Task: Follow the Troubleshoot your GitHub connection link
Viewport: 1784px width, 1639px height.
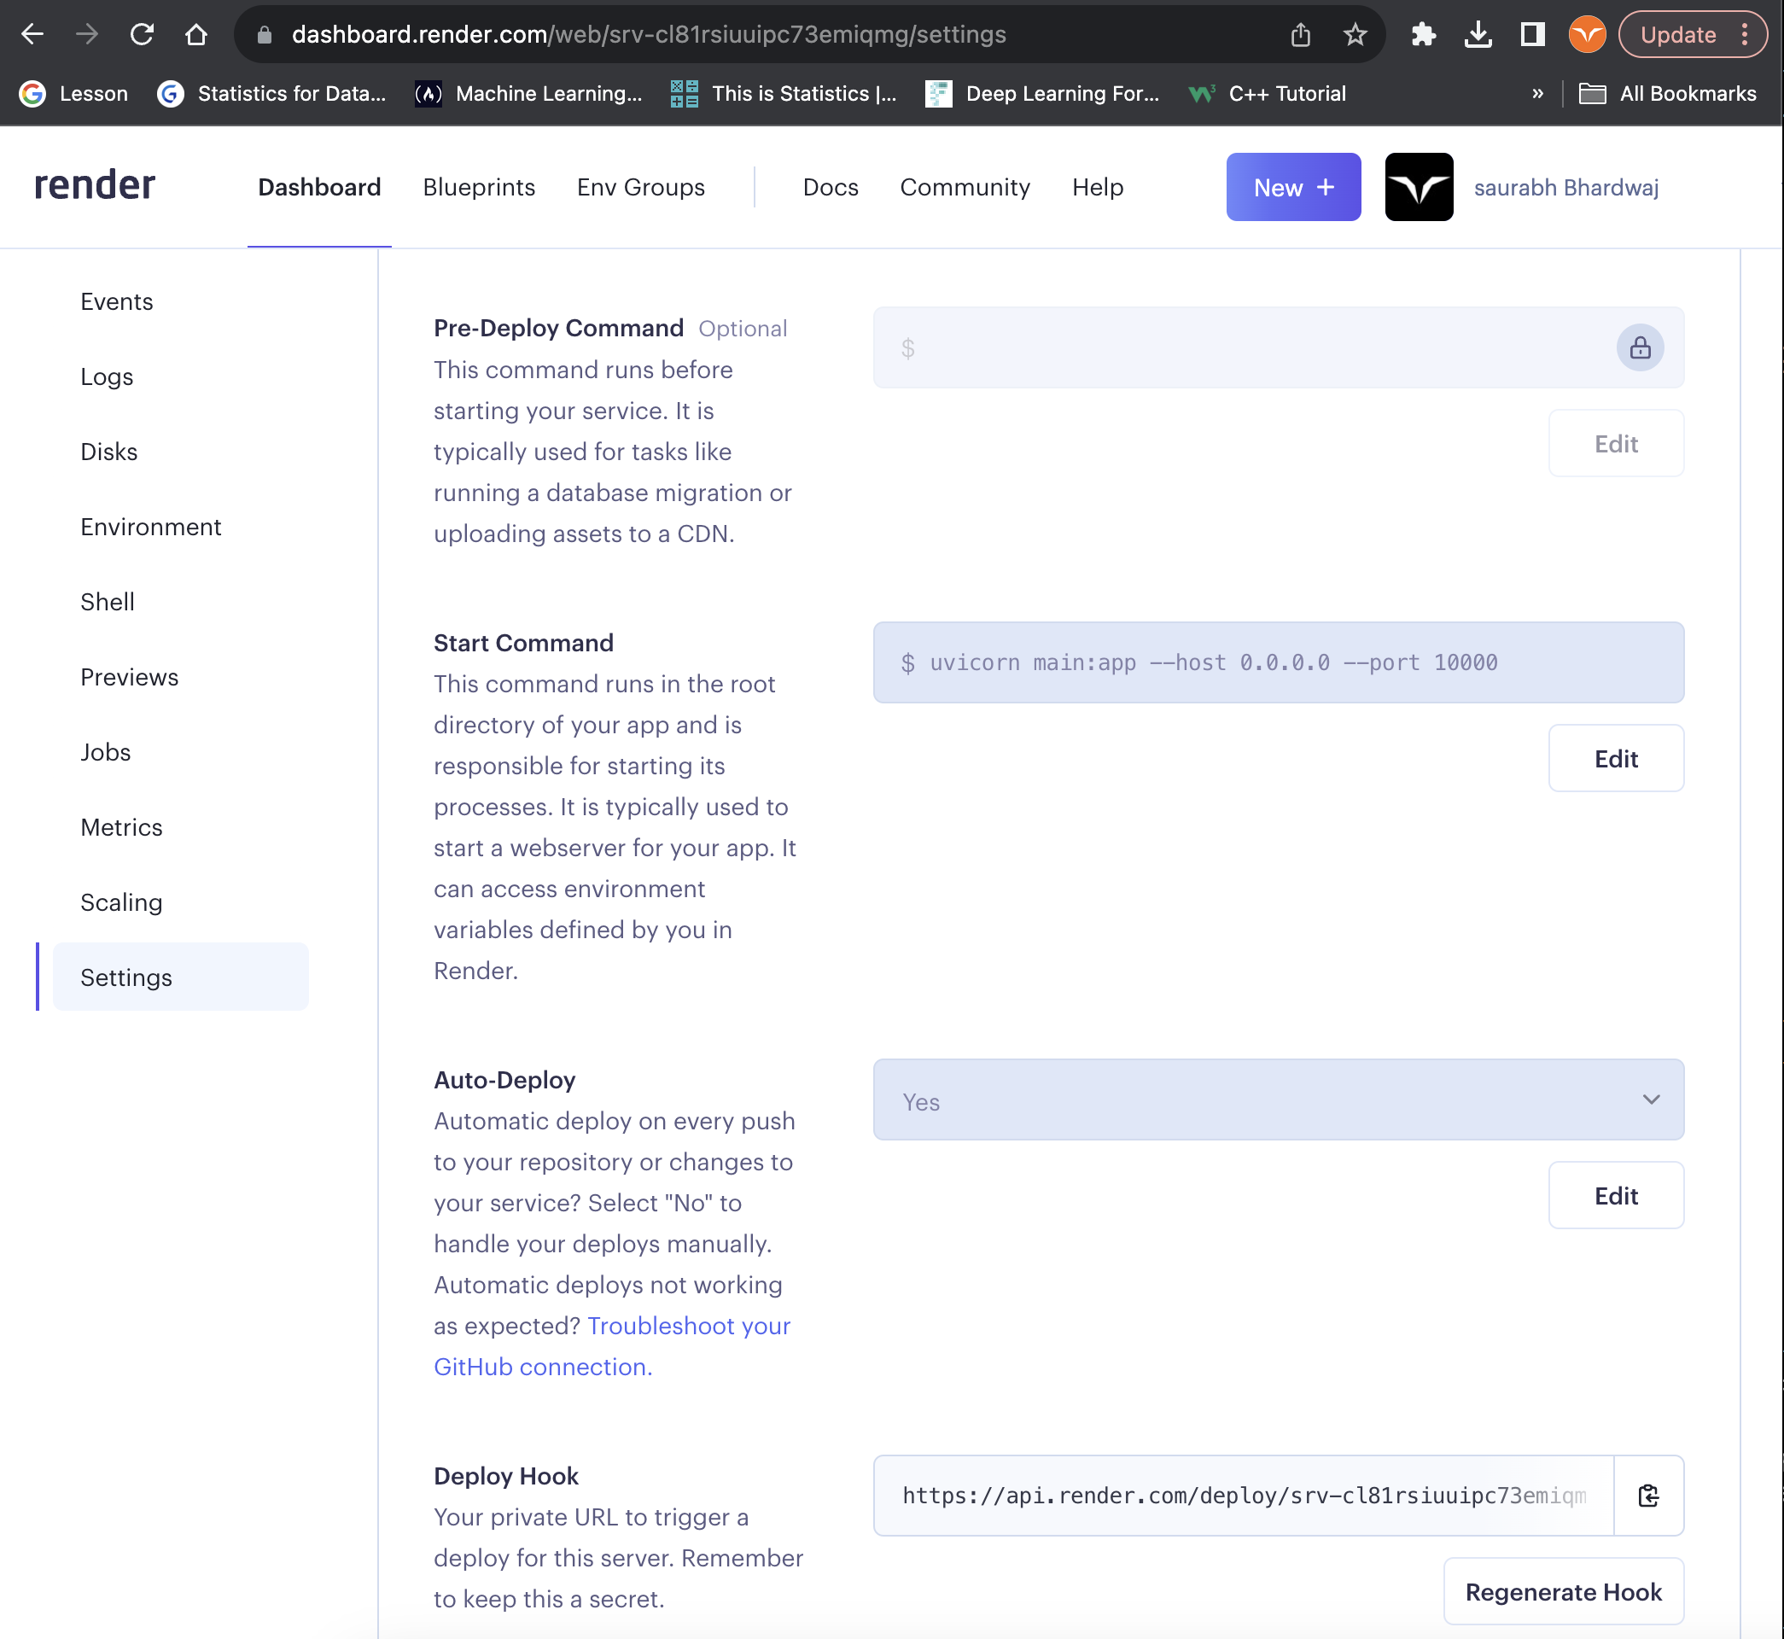Action: [x=688, y=1326]
